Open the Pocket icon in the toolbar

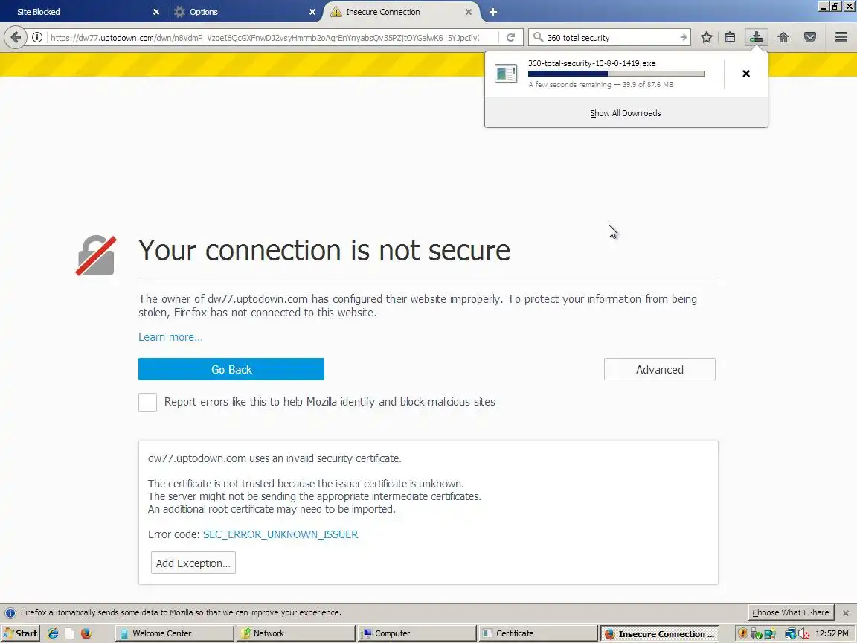point(810,37)
